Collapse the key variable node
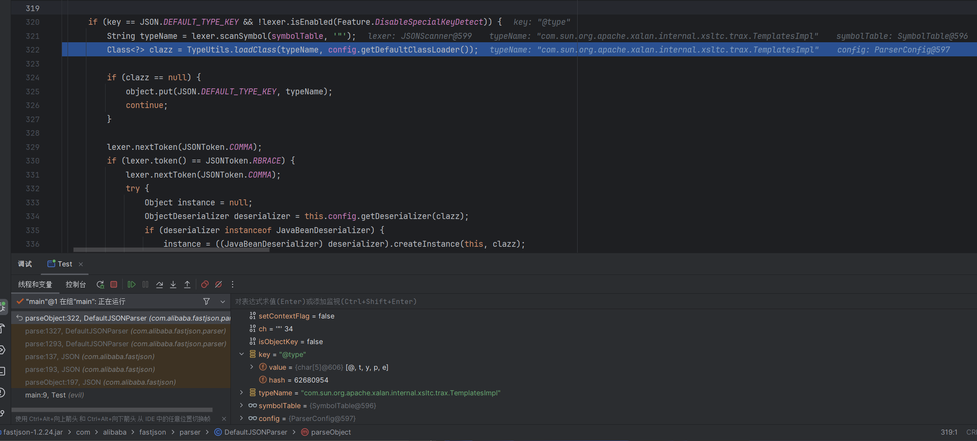The height and width of the screenshot is (441, 977). (242, 354)
